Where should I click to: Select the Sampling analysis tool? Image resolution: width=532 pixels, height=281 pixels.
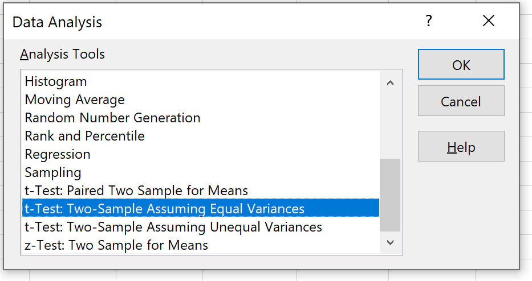(53, 172)
